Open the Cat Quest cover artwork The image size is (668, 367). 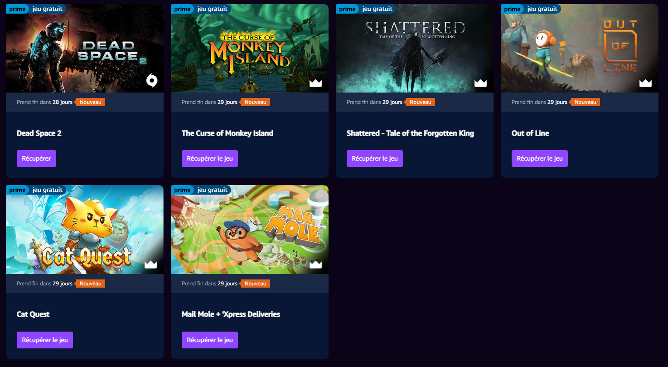click(85, 230)
